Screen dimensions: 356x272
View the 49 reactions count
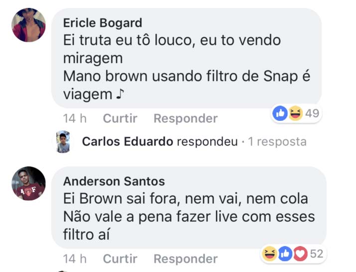pos(312,113)
